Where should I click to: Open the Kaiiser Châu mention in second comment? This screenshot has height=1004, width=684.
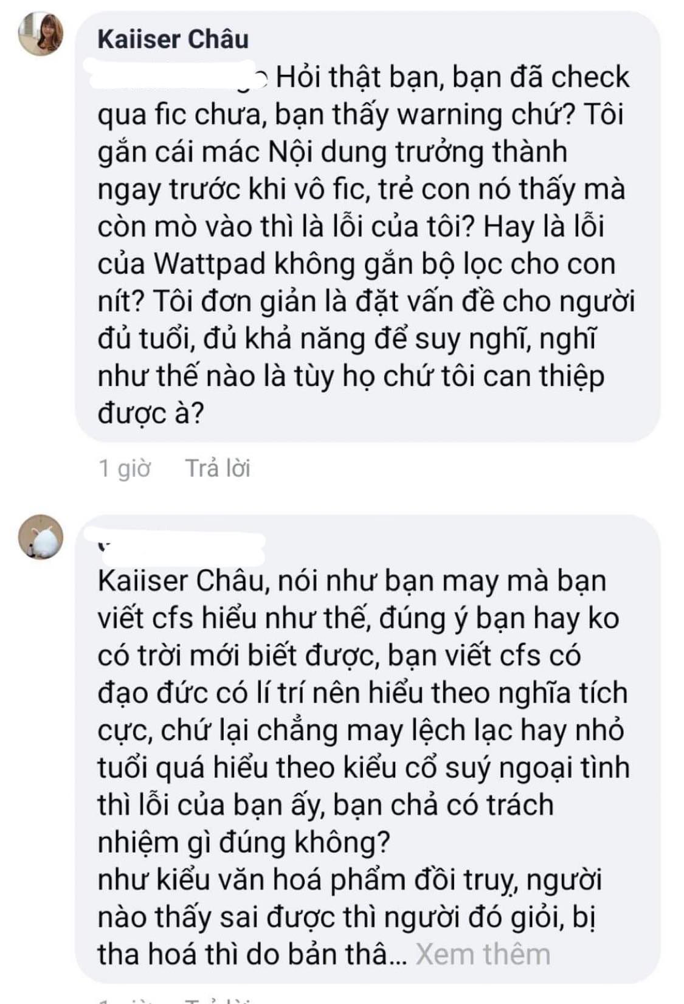click(x=180, y=581)
